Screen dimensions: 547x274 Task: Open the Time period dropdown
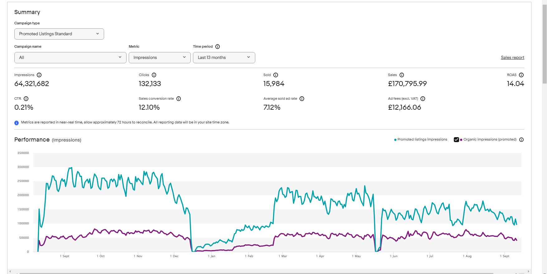pos(224,58)
